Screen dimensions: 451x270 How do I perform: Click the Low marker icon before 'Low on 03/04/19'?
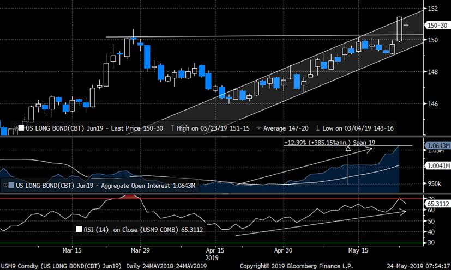coord(318,128)
